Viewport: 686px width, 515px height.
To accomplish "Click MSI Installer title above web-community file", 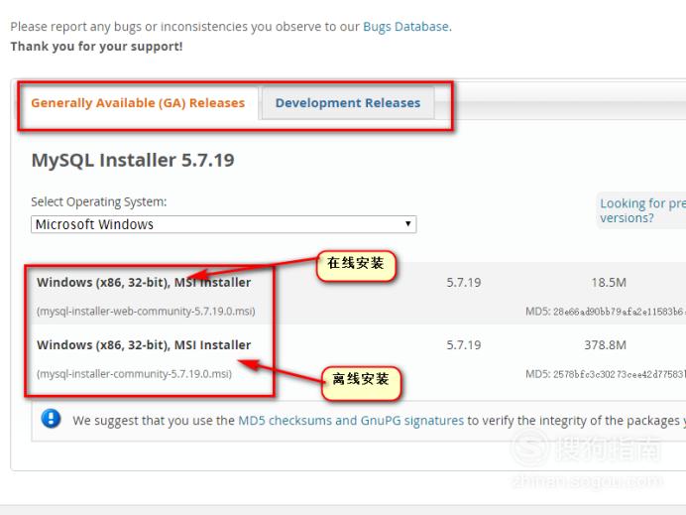I will pyautogui.click(x=144, y=283).
